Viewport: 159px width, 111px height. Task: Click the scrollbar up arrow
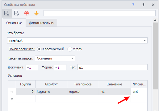coord(155,20)
